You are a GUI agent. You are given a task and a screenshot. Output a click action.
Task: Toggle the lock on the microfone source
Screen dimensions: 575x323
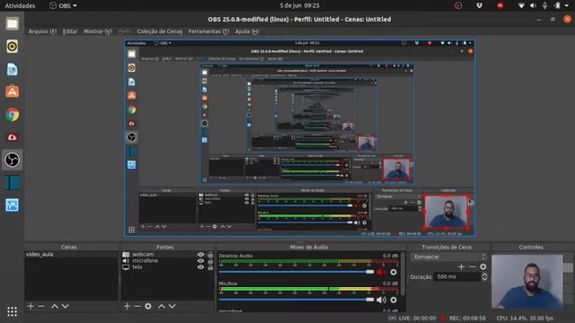pyautogui.click(x=210, y=261)
